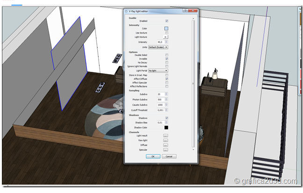This screenshot has height=193, width=303.
Task: Click the light editor vertical scrollbar
Action: coord(195,84)
